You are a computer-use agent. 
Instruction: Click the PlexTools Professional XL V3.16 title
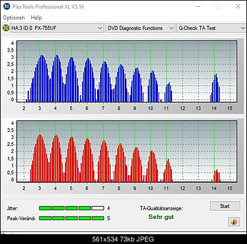pos(48,7)
